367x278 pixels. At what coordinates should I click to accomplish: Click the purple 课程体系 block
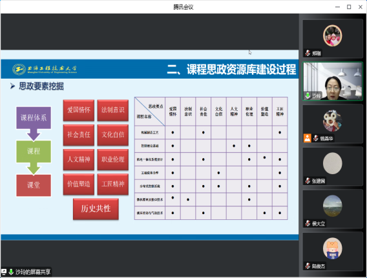(34, 118)
